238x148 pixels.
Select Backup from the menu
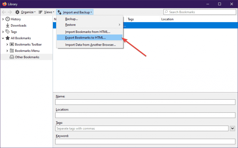coord(72,19)
